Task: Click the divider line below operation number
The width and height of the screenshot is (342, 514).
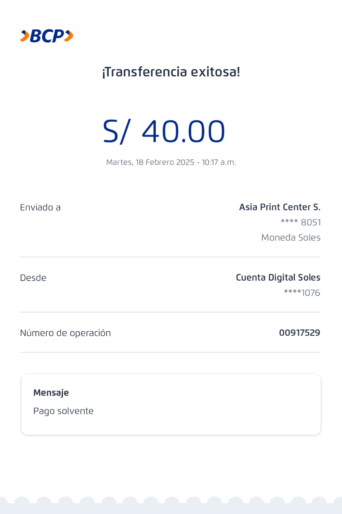Action: [170, 353]
